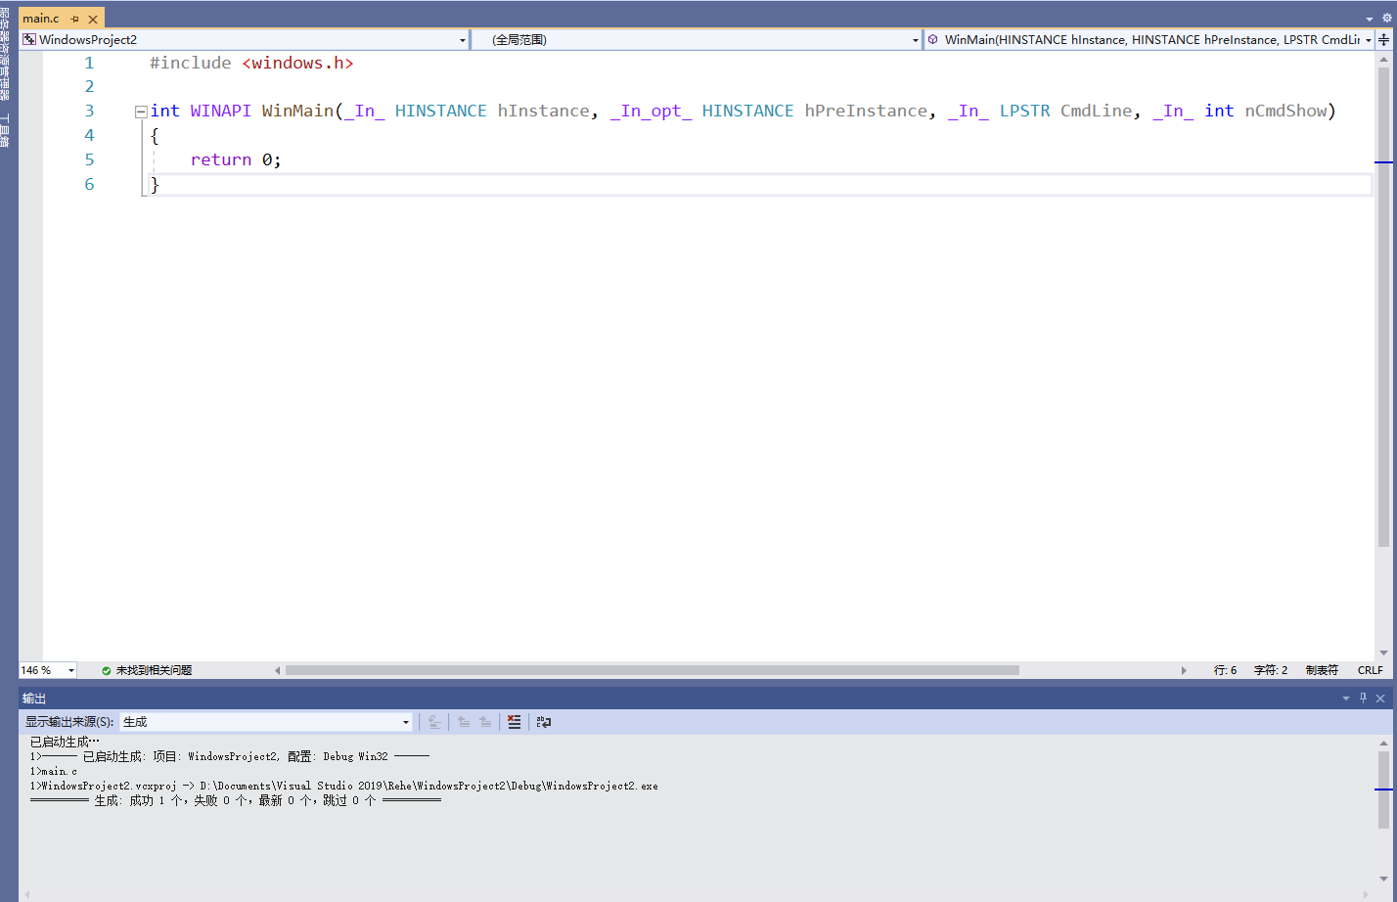
Task: Click the output panel vertical scrollbar thumb
Action: [1383, 789]
